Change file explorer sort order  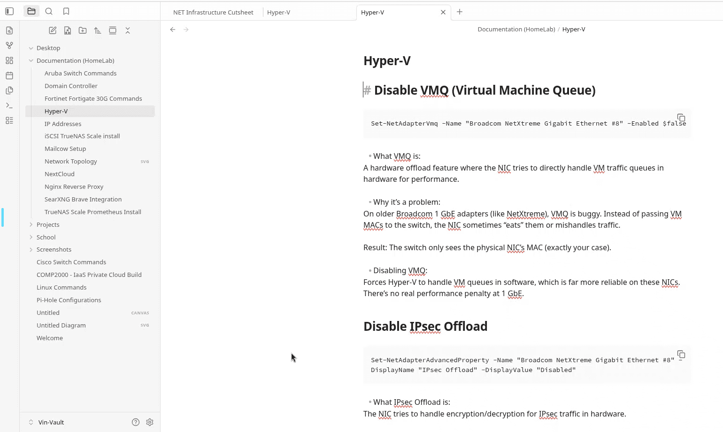[x=98, y=30]
